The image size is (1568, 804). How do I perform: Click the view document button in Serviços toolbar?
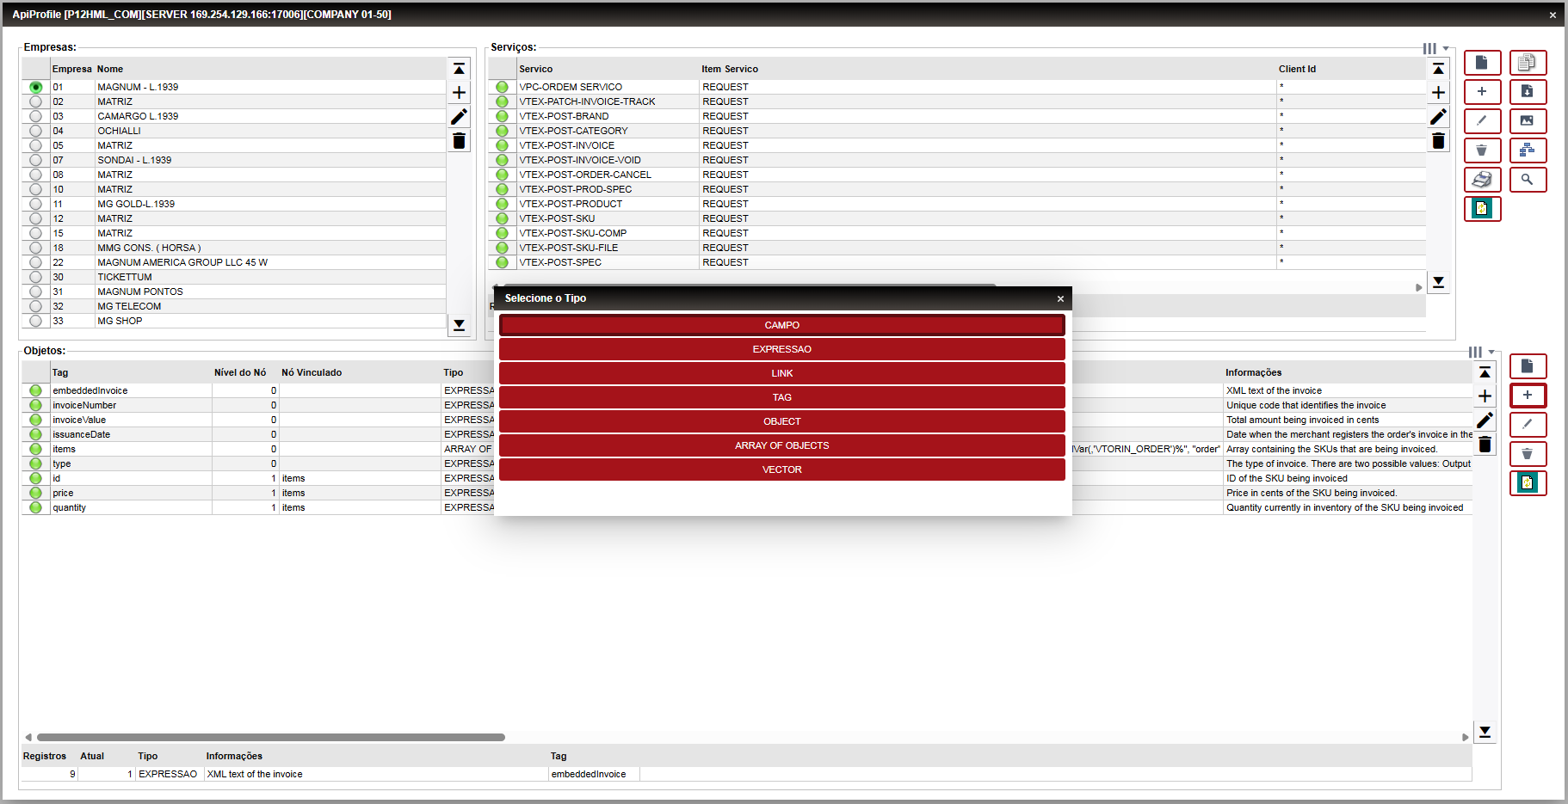coord(1482,63)
